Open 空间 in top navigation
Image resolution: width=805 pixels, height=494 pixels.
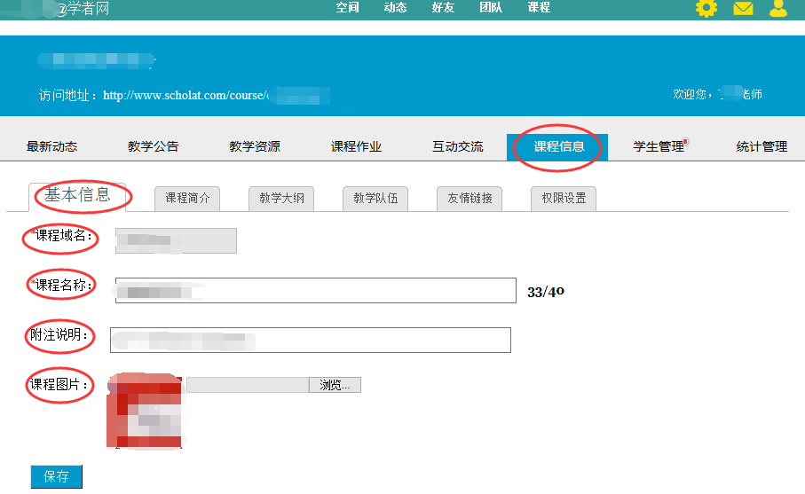[x=347, y=8]
